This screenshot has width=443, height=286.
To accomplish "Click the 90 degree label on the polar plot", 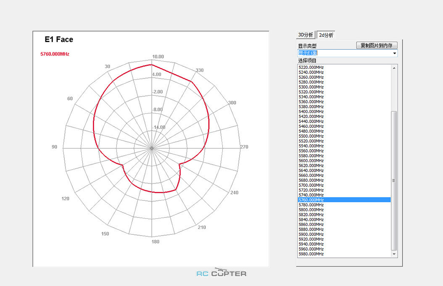I will tap(54, 147).
